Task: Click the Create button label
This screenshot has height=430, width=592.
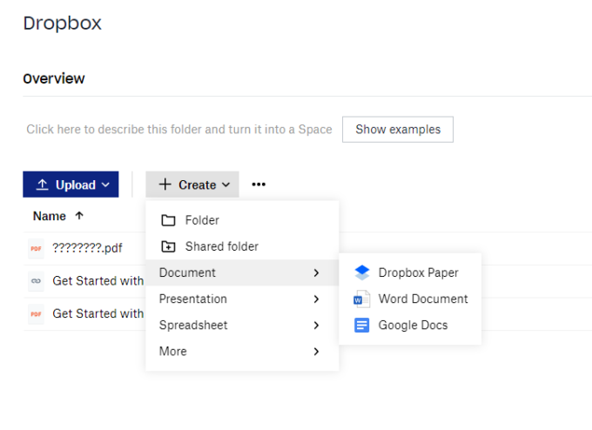Action: click(197, 185)
